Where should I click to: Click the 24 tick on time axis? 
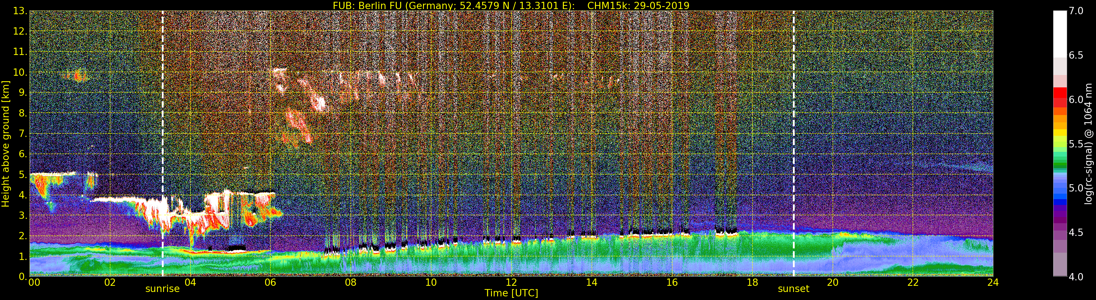(x=993, y=283)
